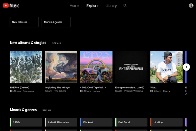The width and height of the screenshot is (196, 131).
Task: Click the CTV3: Cool Tape Vol. 3 title
Action: [x=93, y=87]
